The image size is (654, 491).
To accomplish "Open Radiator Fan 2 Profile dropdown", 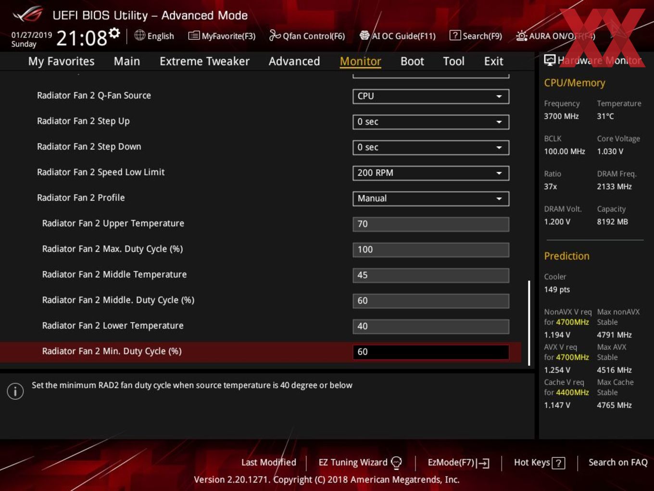I will coord(431,198).
